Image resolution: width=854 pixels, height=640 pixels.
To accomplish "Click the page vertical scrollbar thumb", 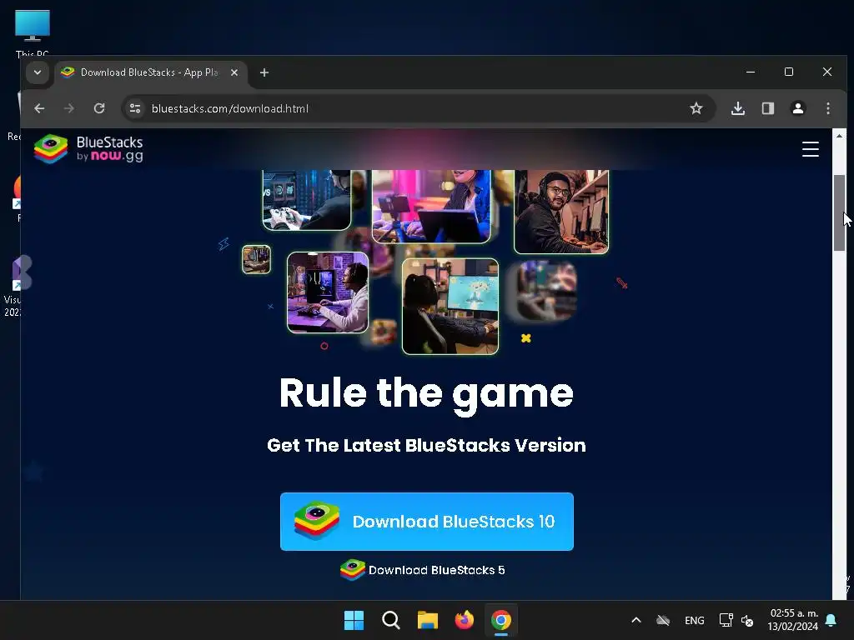I will point(839,212).
